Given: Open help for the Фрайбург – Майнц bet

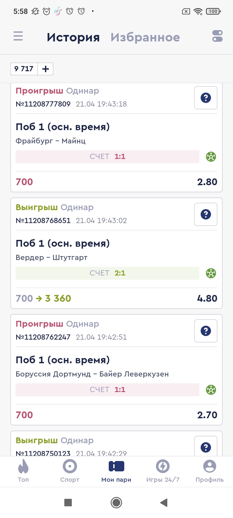Looking at the screenshot, I should click(x=205, y=98).
